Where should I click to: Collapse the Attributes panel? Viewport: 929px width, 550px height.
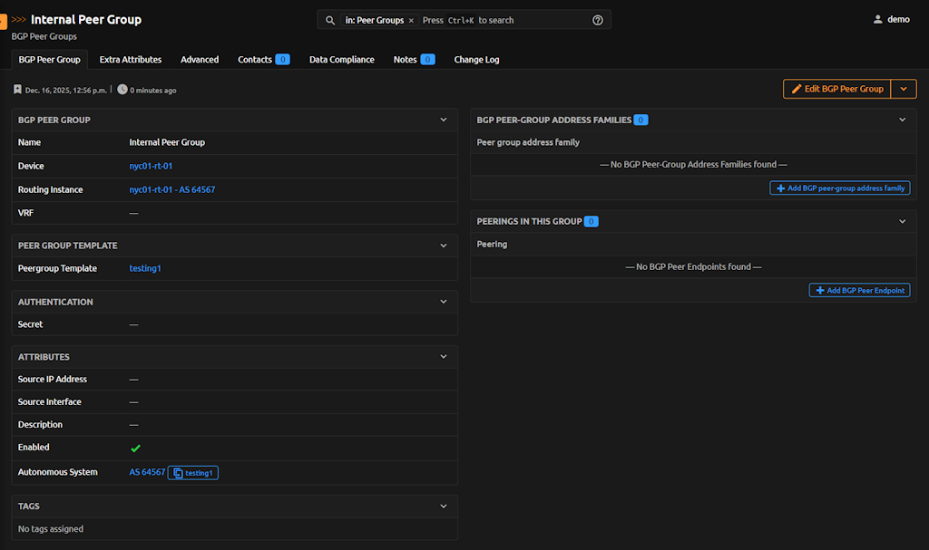444,357
